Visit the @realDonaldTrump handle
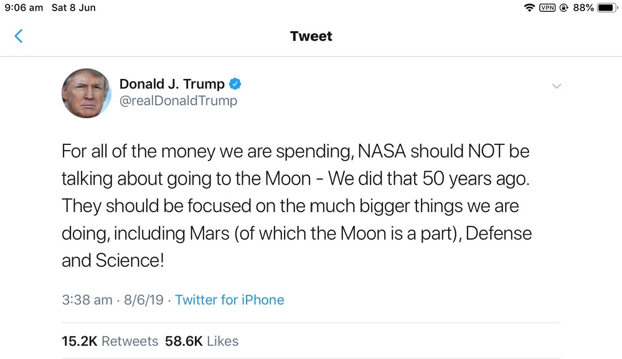Image resolution: width=622 pixels, height=359 pixels. [178, 101]
